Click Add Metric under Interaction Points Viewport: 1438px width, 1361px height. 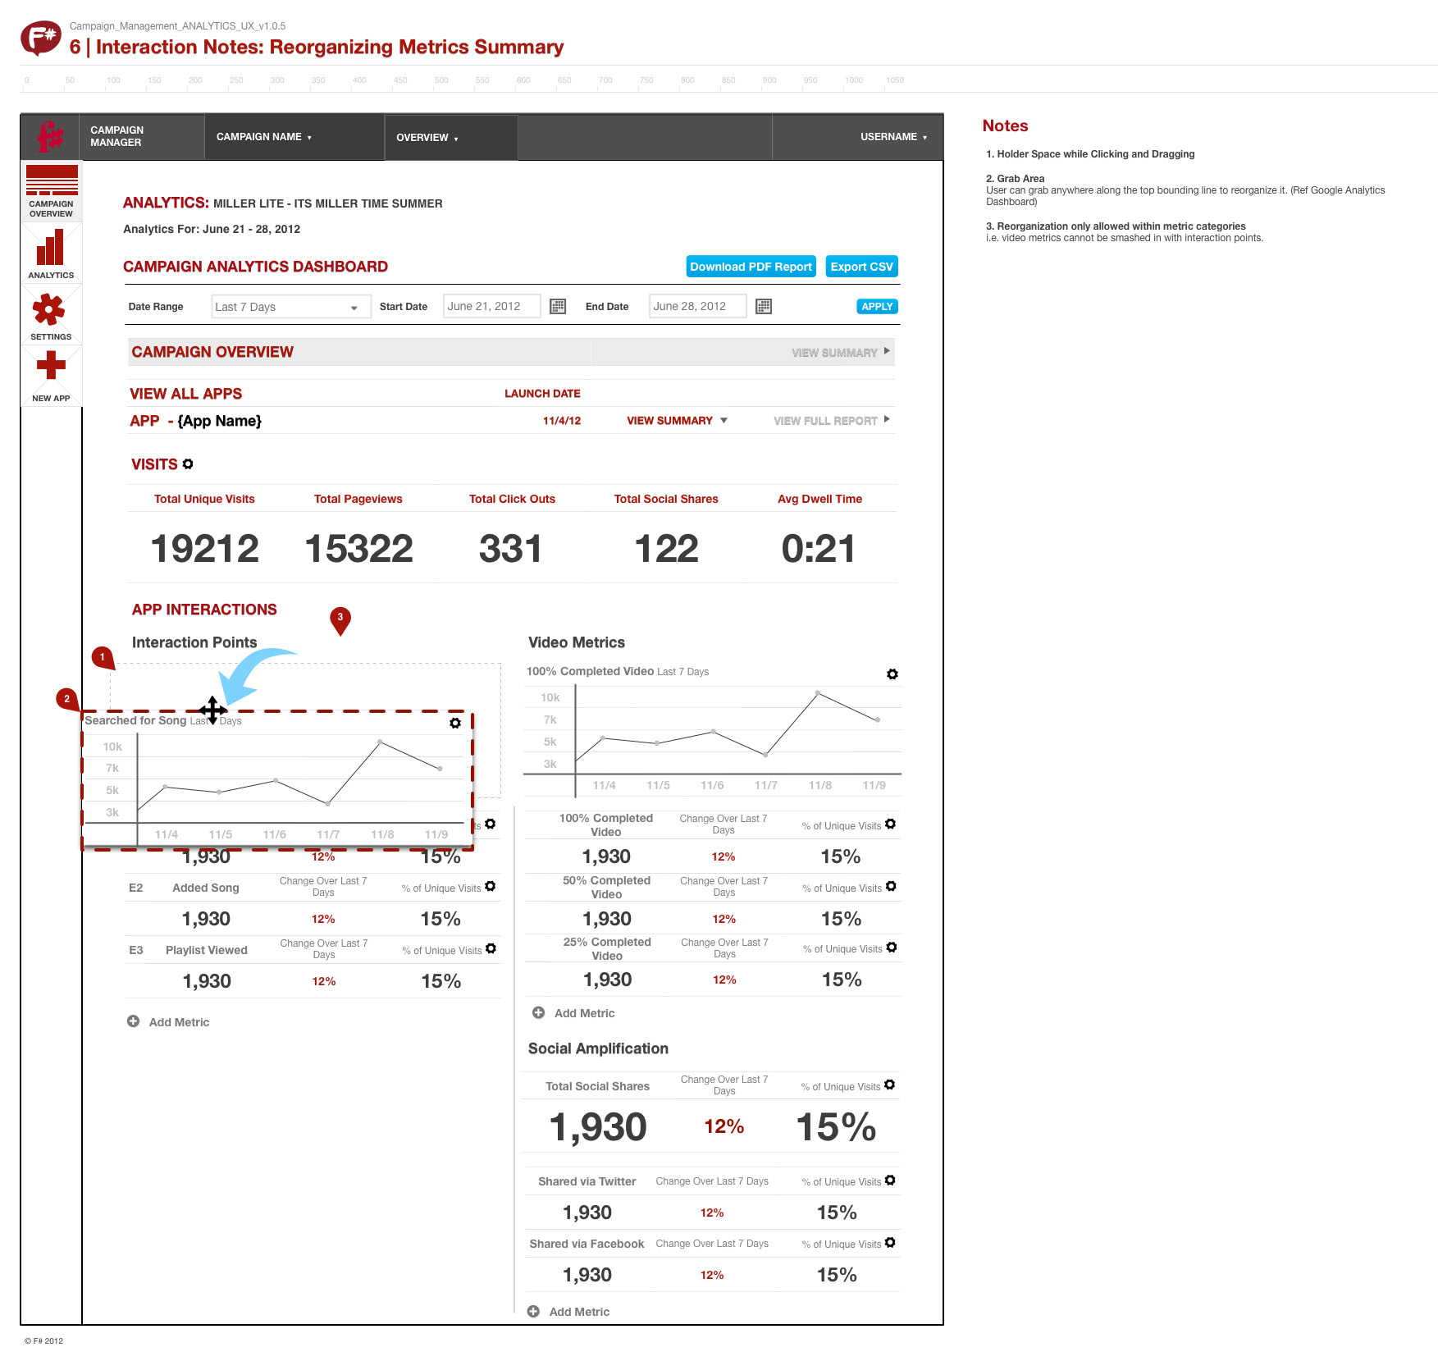pos(179,1022)
